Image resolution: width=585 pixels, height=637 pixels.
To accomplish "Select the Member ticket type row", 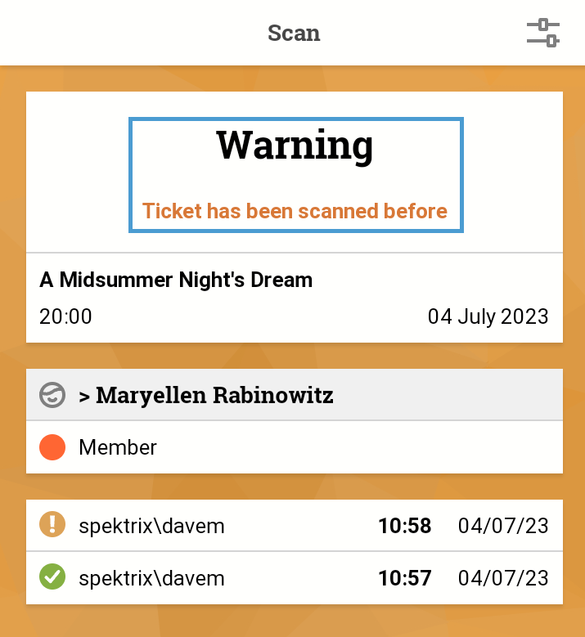I will point(295,447).
